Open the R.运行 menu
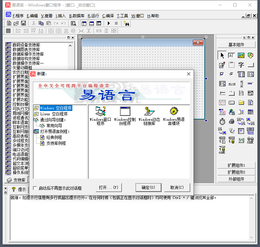Viewport: 260px width, 247px height. point(93,16)
